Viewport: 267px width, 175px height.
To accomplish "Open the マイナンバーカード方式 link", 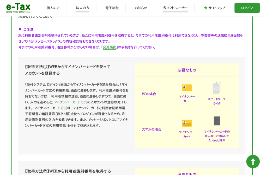I will pyautogui.click(x=71, y=102).
